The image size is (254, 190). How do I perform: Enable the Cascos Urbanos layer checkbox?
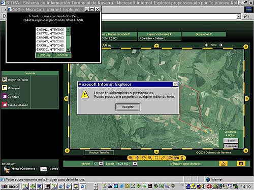(5, 105)
